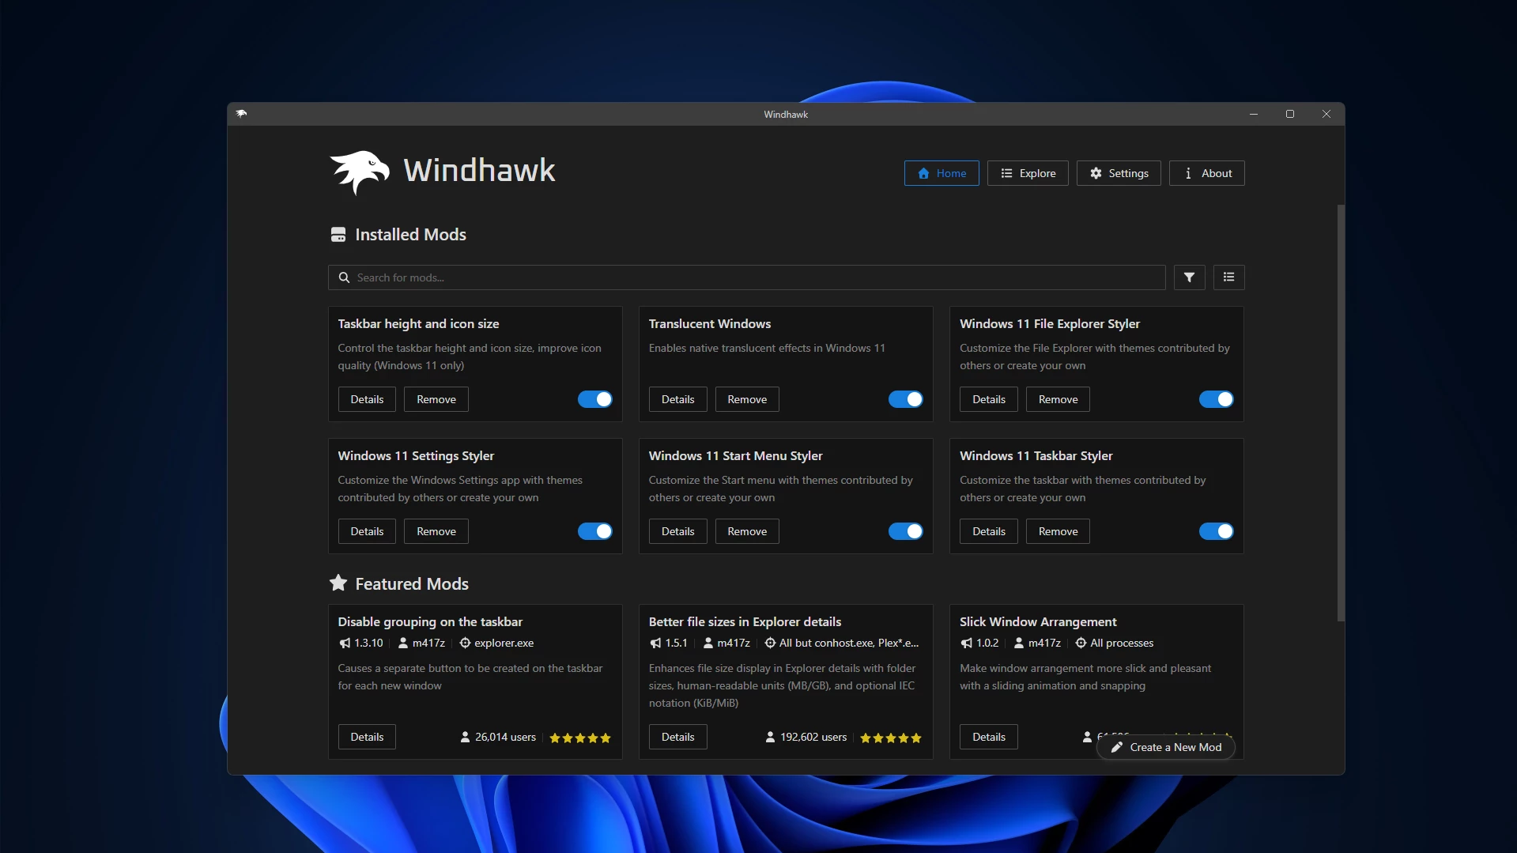Toggle Windows 11 File Explorer Styler switch

tap(1217, 399)
